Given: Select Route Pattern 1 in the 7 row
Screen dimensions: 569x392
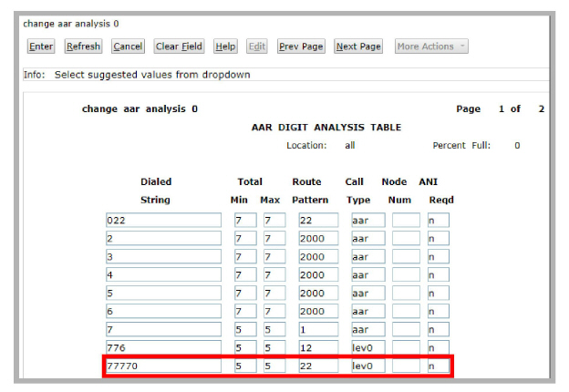Looking at the screenshot, I should coord(318,329).
